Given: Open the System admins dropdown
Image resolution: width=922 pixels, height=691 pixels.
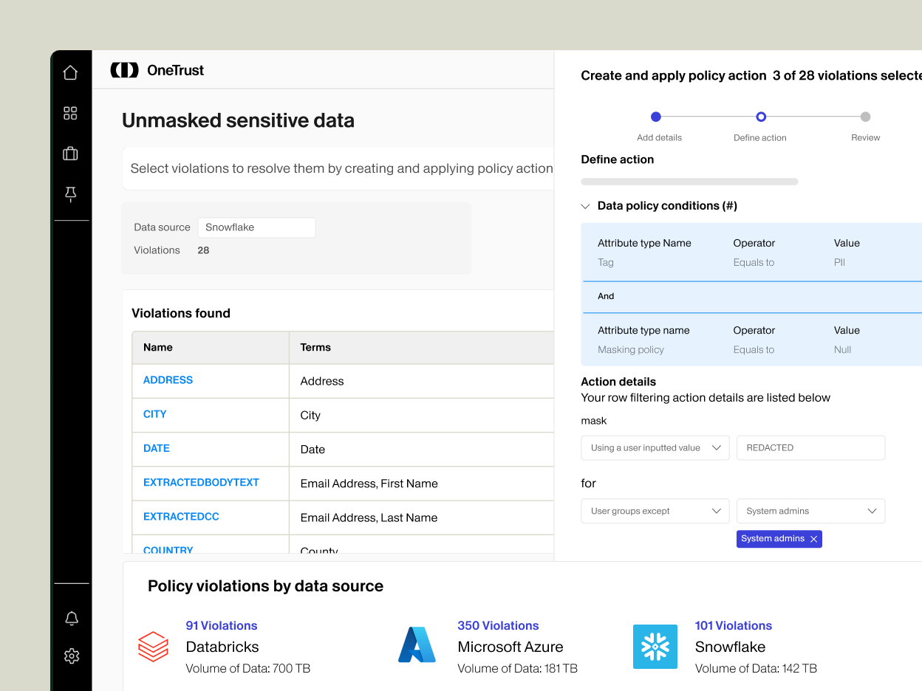Looking at the screenshot, I should [810, 511].
